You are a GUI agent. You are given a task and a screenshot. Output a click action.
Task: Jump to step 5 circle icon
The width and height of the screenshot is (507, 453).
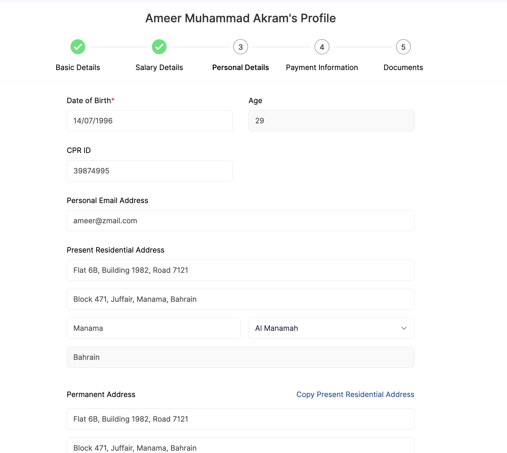403,47
